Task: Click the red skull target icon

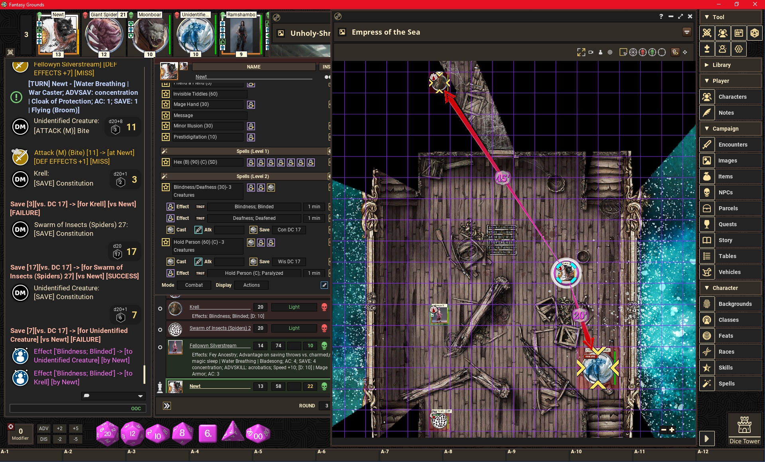Action: [x=643, y=52]
